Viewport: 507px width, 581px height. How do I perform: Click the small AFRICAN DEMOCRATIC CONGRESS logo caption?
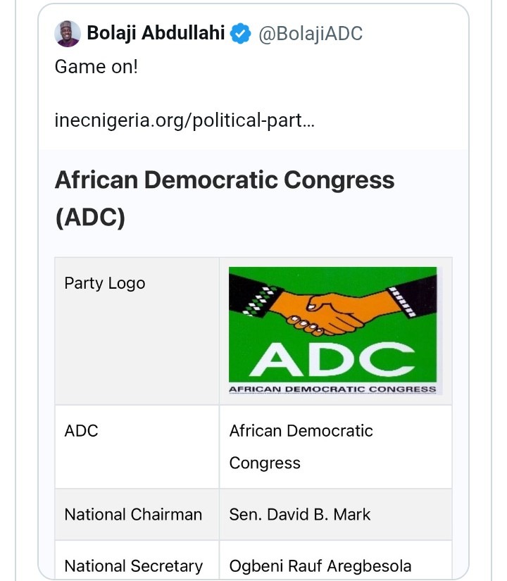click(332, 389)
